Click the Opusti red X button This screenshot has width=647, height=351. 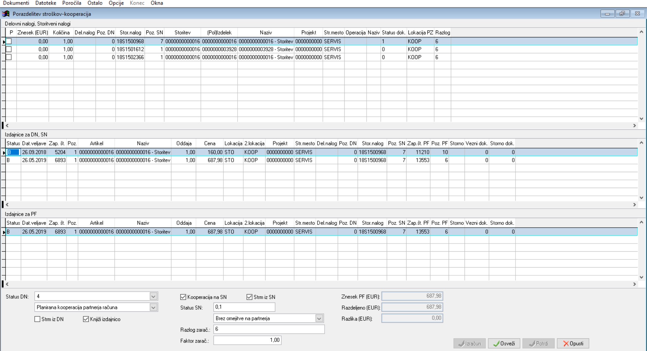pyautogui.click(x=573, y=343)
